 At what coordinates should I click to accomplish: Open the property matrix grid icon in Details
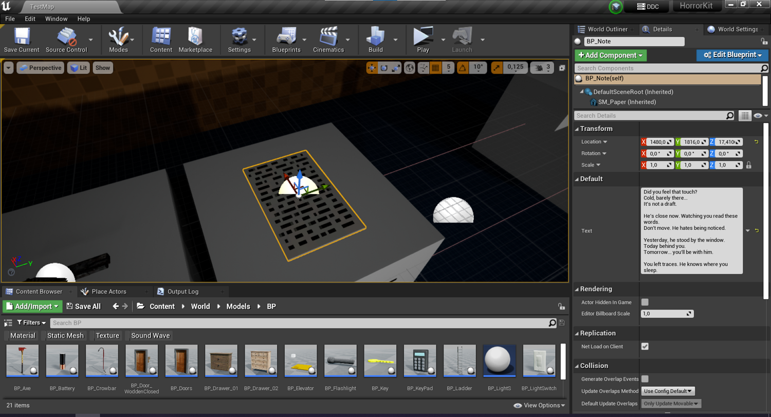point(745,116)
